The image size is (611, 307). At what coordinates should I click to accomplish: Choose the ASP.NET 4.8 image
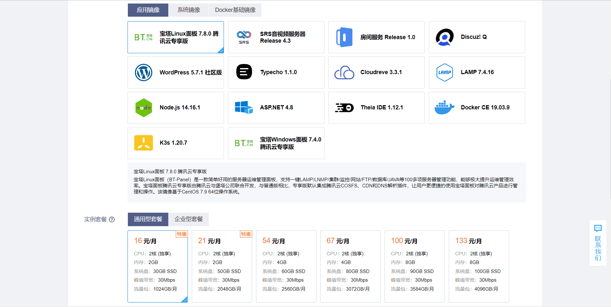[276, 108]
